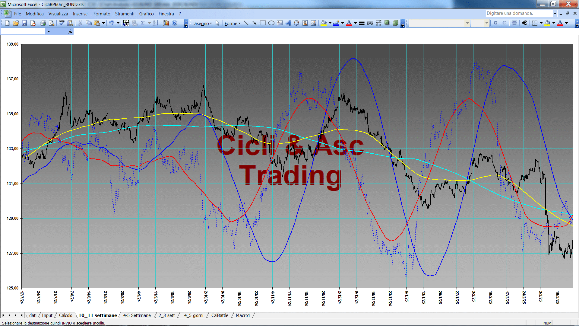Apply the blue Line Color swatch
Screen dimensions: 579x326
(x=337, y=23)
